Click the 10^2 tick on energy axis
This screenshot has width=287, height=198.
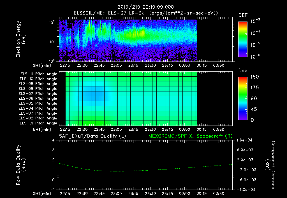(52, 23)
